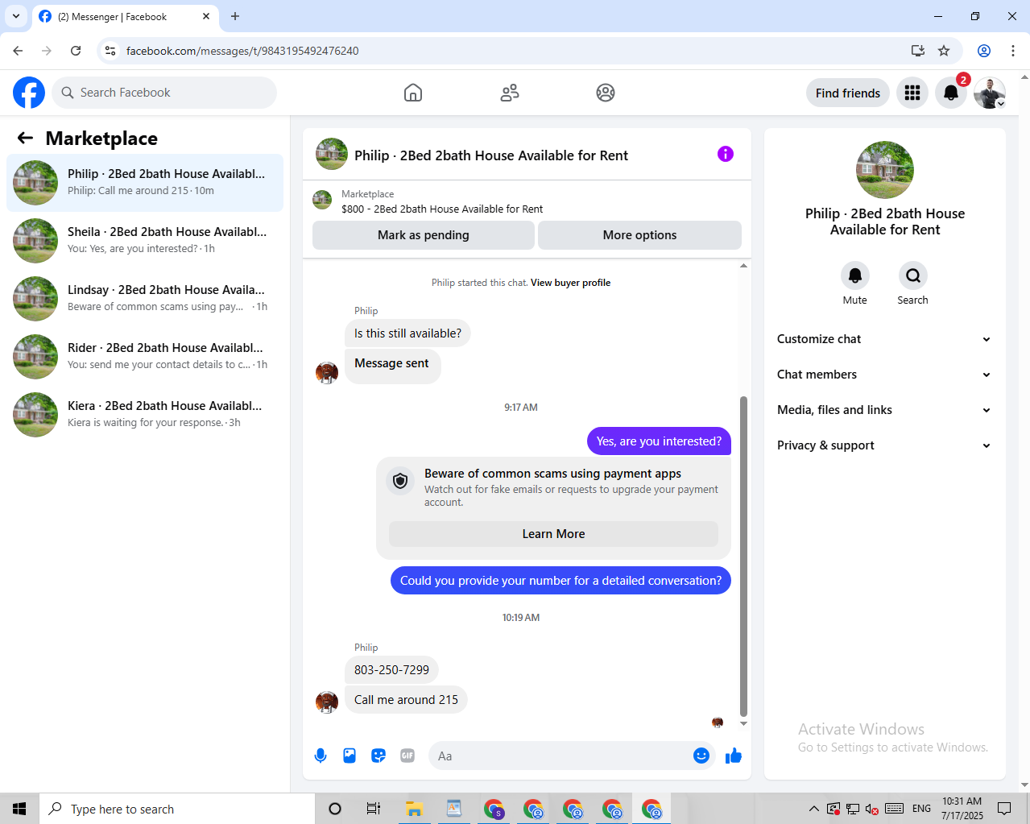Click More options button
Image resolution: width=1030 pixels, height=824 pixels.
pos(639,235)
